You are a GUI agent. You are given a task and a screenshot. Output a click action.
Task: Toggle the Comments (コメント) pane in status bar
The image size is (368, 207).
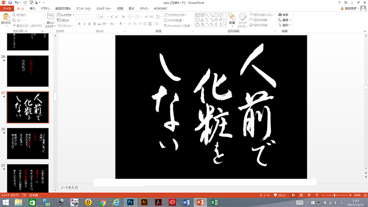(x=280, y=195)
